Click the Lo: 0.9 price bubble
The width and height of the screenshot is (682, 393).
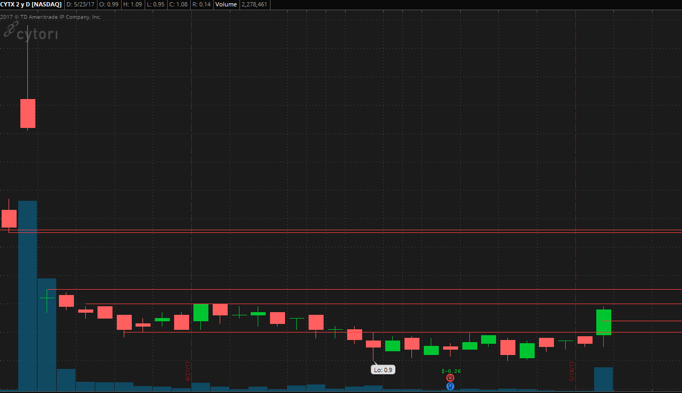coord(384,369)
